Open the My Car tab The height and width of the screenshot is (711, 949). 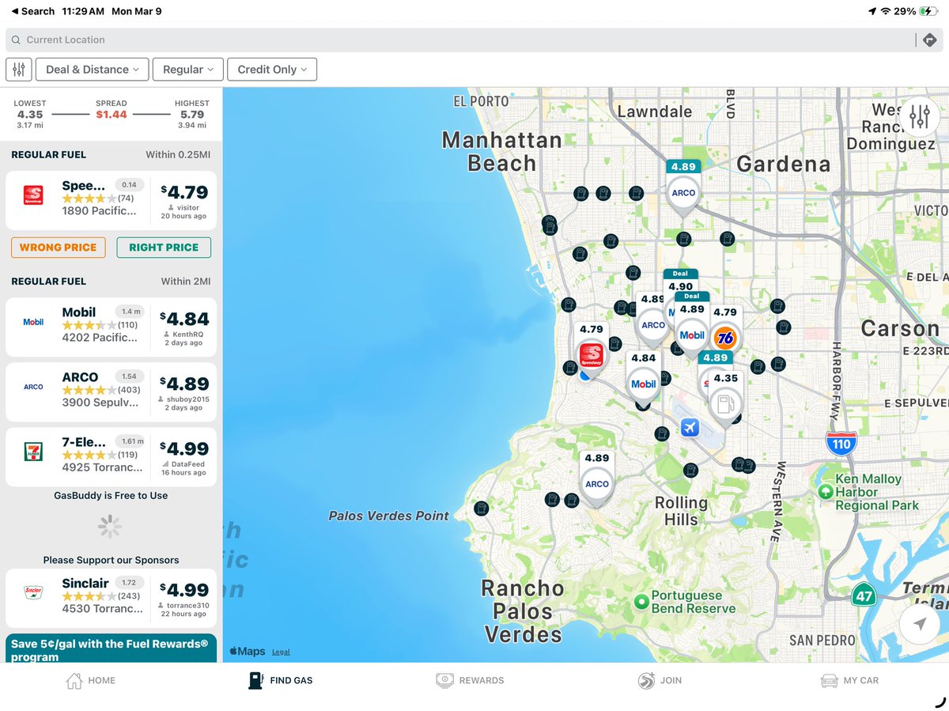849,680
